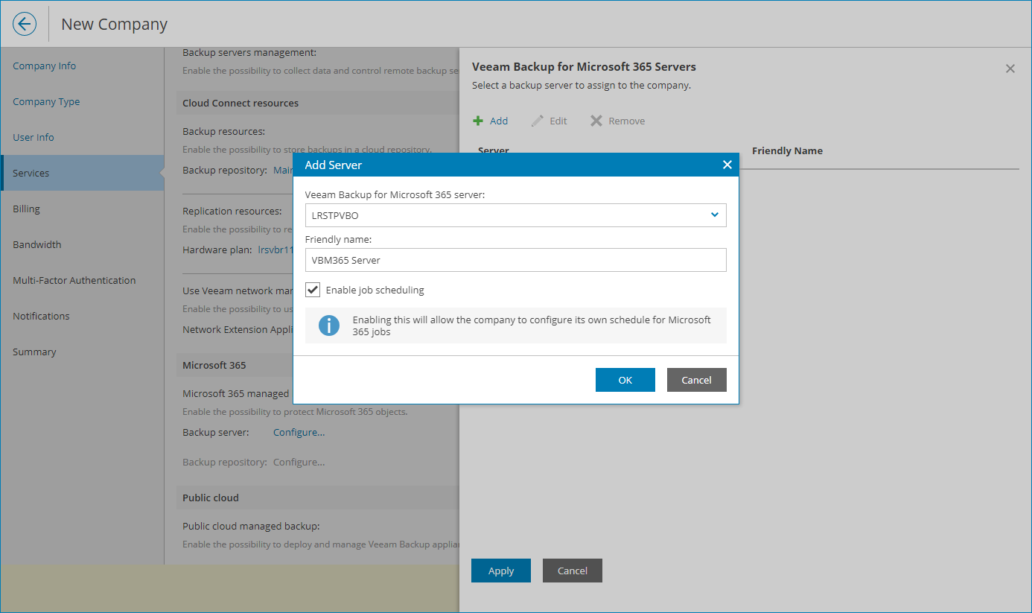The height and width of the screenshot is (613, 1032).
Task: Toggle Enable job scheduling checkbox
Action: click(x=313, y=290)
